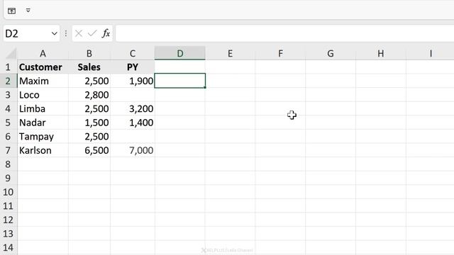The height and width of the screenshot is (255, 454).
Task: Select Limba's PY value 3,200
Action: (x=133, y=108)
